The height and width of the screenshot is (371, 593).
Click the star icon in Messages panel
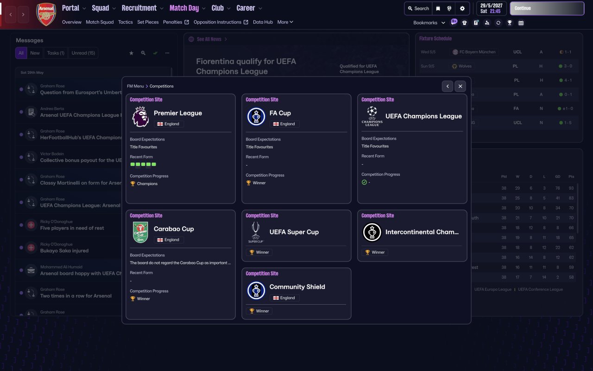click(x=131, y=53)
